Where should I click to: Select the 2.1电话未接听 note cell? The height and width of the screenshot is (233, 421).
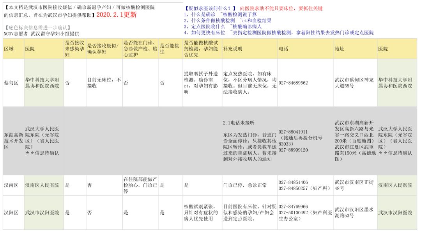click(250, 141)
